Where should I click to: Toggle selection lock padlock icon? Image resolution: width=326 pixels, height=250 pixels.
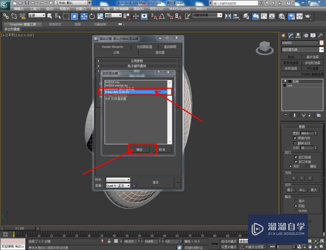[x=109, y=241]
